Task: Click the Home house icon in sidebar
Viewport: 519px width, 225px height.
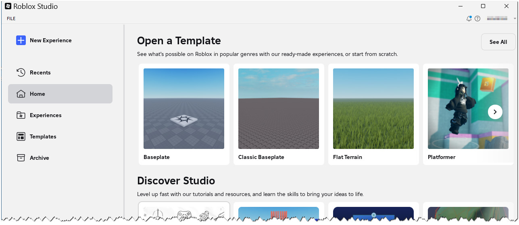Action: 21,94
